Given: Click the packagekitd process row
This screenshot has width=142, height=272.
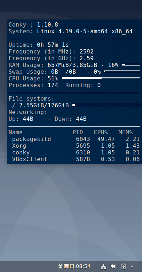Looking at the screenshot, I should point(74,139).
